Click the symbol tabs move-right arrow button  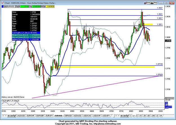coord(12,116)
